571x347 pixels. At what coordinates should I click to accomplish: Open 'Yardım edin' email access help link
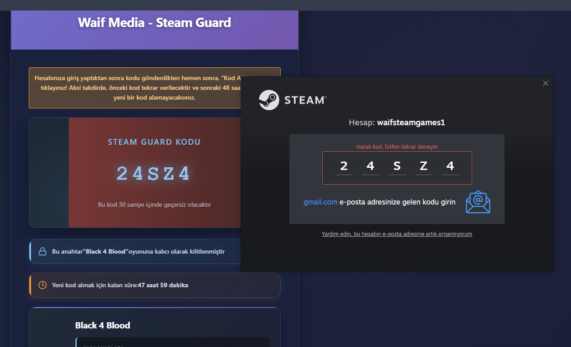397,234
